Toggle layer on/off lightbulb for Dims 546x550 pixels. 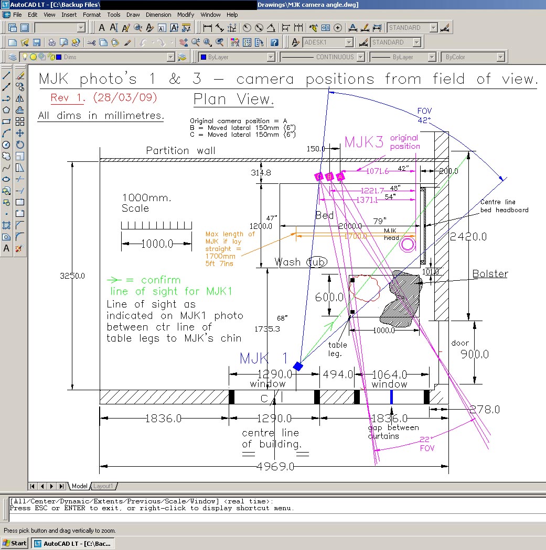coord(25,57)
